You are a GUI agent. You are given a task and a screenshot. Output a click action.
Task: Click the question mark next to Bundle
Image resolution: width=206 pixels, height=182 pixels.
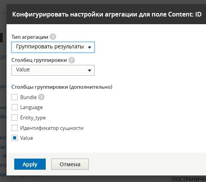pyautogui.click(x=41, y=97)
